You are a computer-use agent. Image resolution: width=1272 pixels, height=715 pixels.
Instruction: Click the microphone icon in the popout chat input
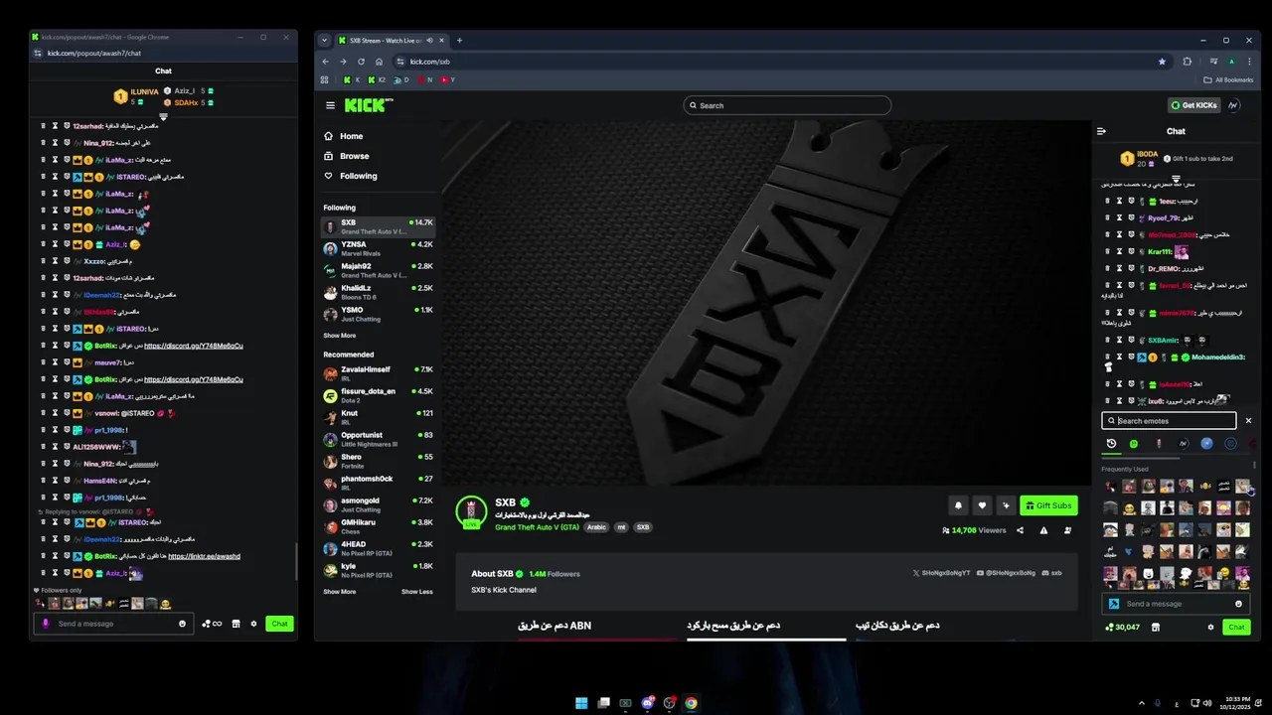coord(45,624)
